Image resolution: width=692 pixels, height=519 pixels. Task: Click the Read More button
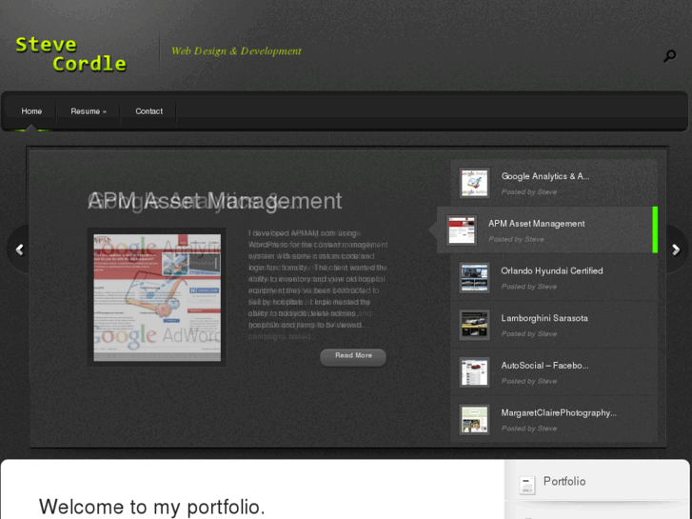coord(353,357)
